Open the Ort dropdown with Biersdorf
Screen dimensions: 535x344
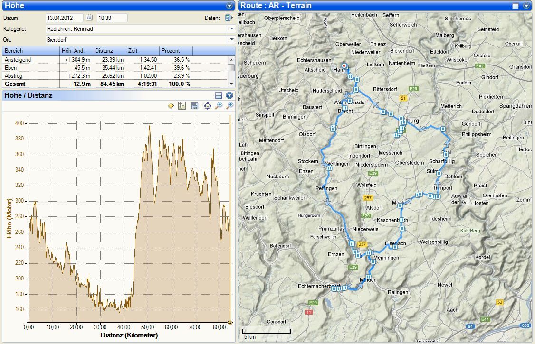pyautogui.click(x=232, y=39)
